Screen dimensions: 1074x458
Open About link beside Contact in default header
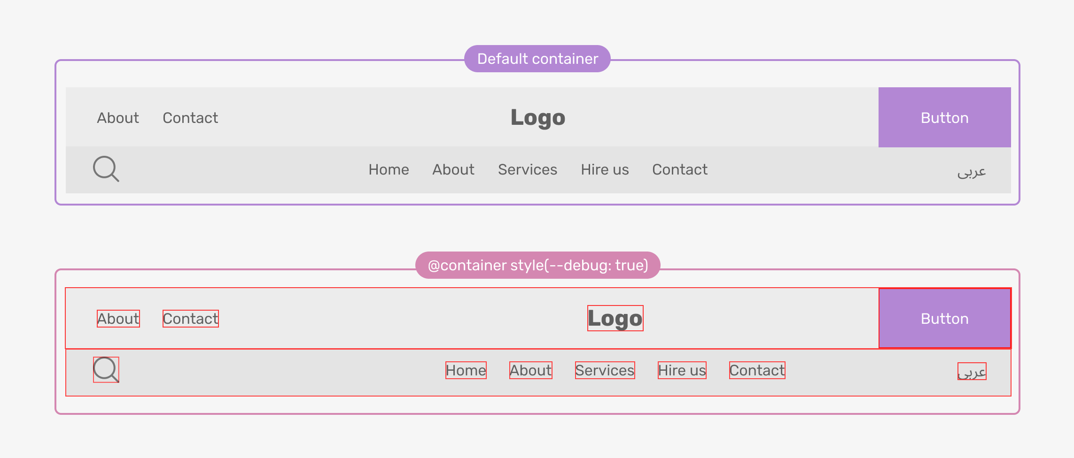click(x=118, y=118)
